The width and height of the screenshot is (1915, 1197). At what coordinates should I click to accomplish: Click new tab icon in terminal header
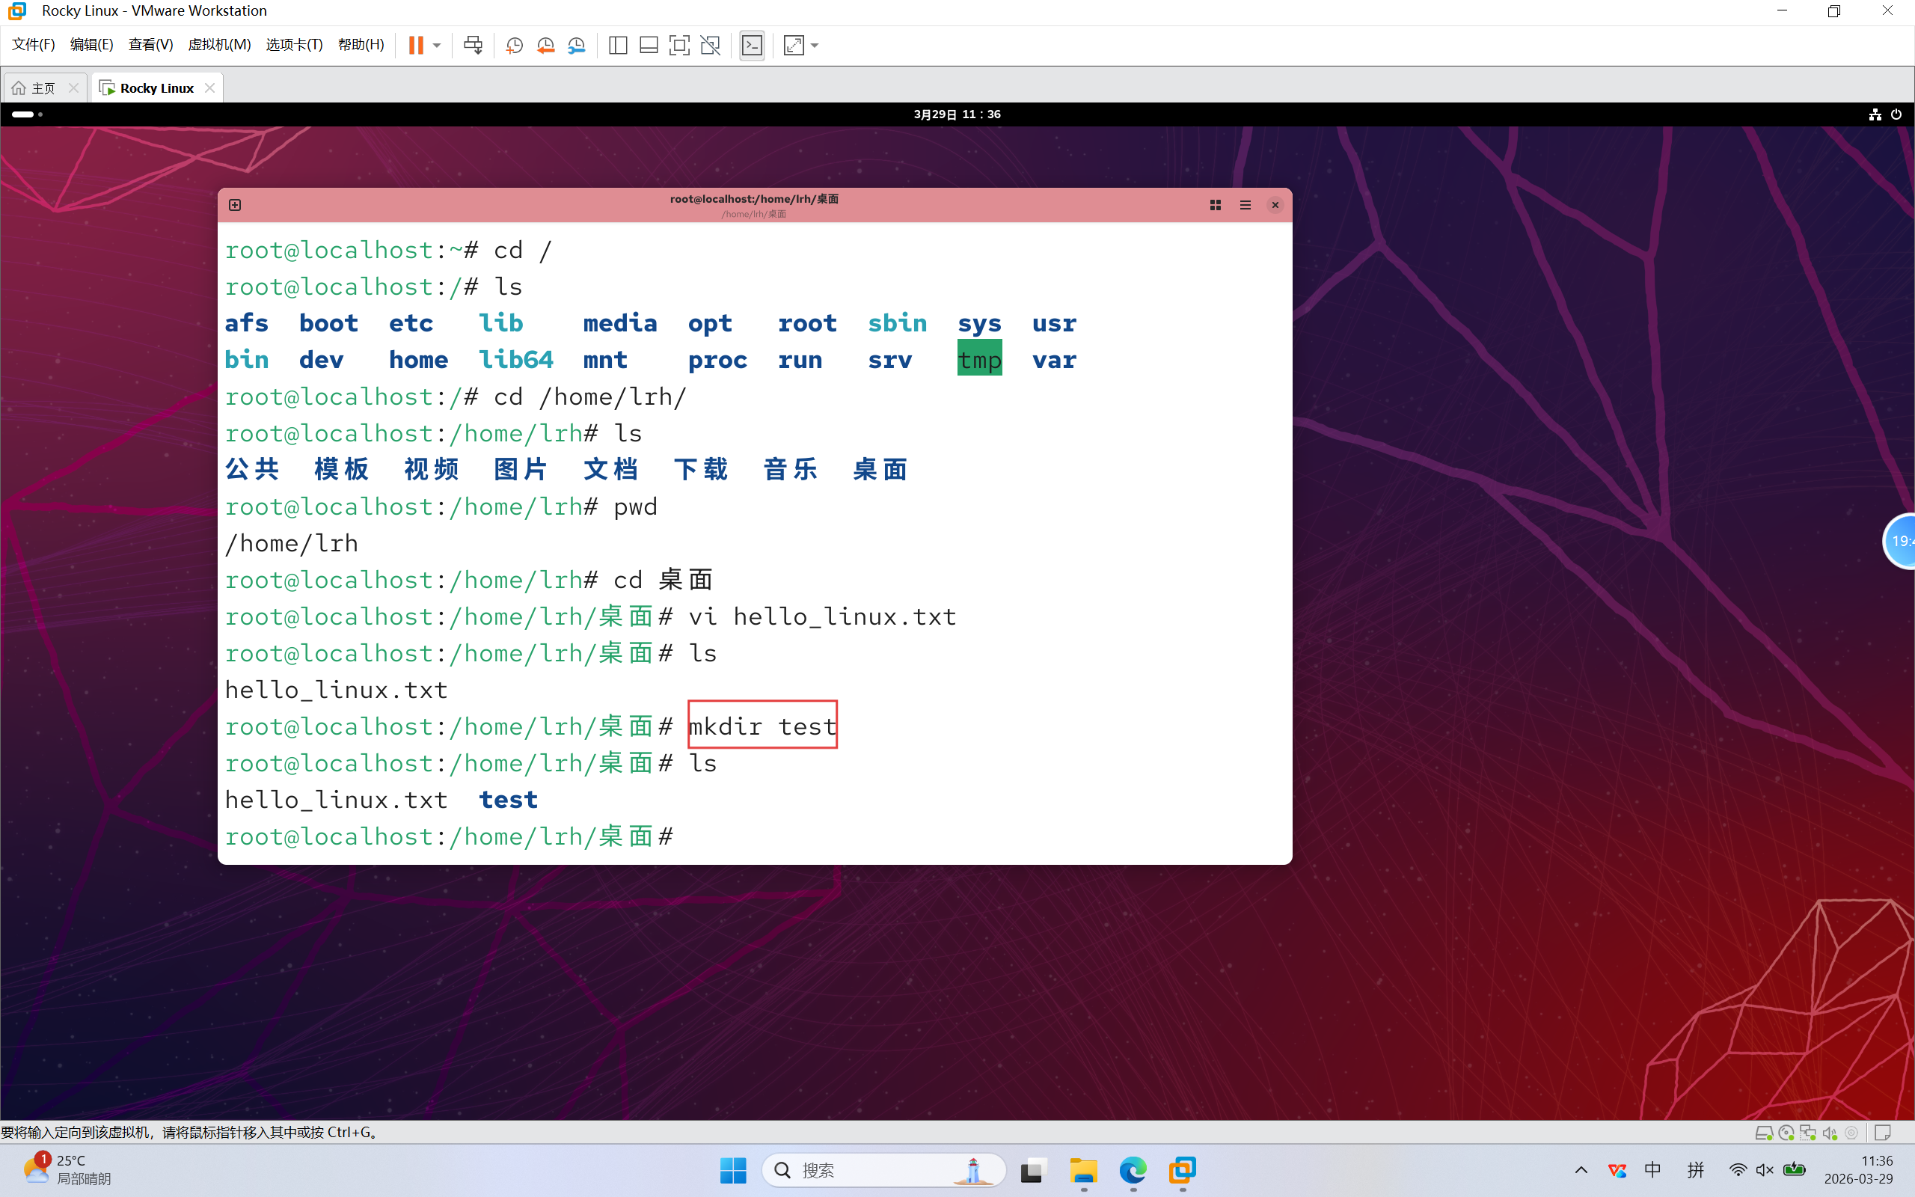235,205
